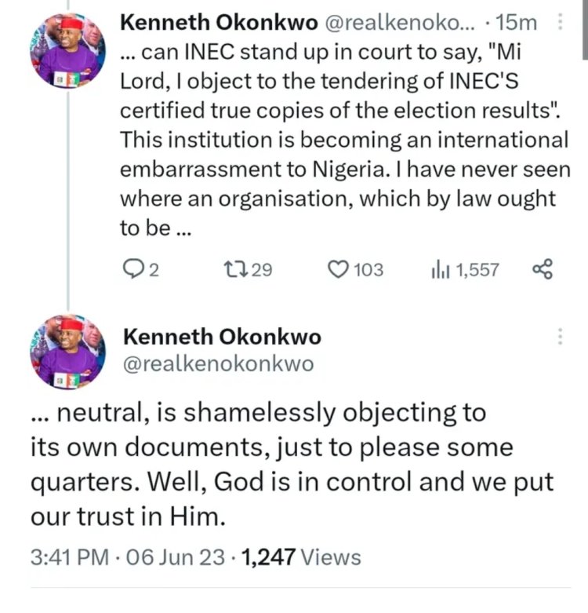Click the 1,247 Views count
This screenshot has height=613, width=588.
tap(302, 557)
